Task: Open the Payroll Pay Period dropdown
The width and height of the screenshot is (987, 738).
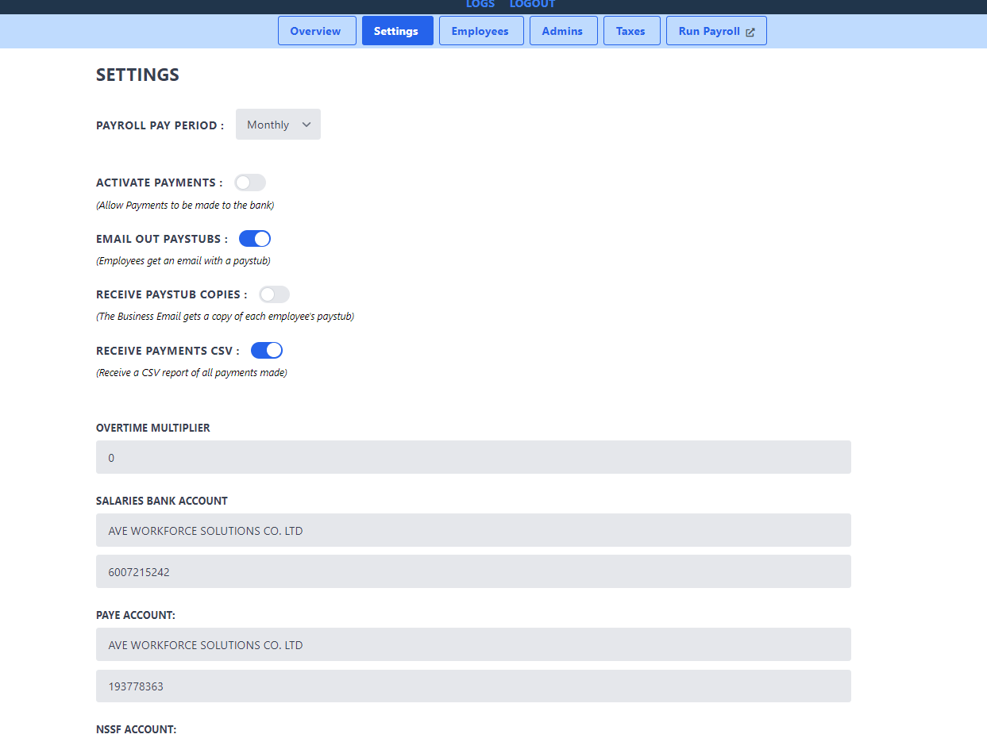Action: (277, 124)
